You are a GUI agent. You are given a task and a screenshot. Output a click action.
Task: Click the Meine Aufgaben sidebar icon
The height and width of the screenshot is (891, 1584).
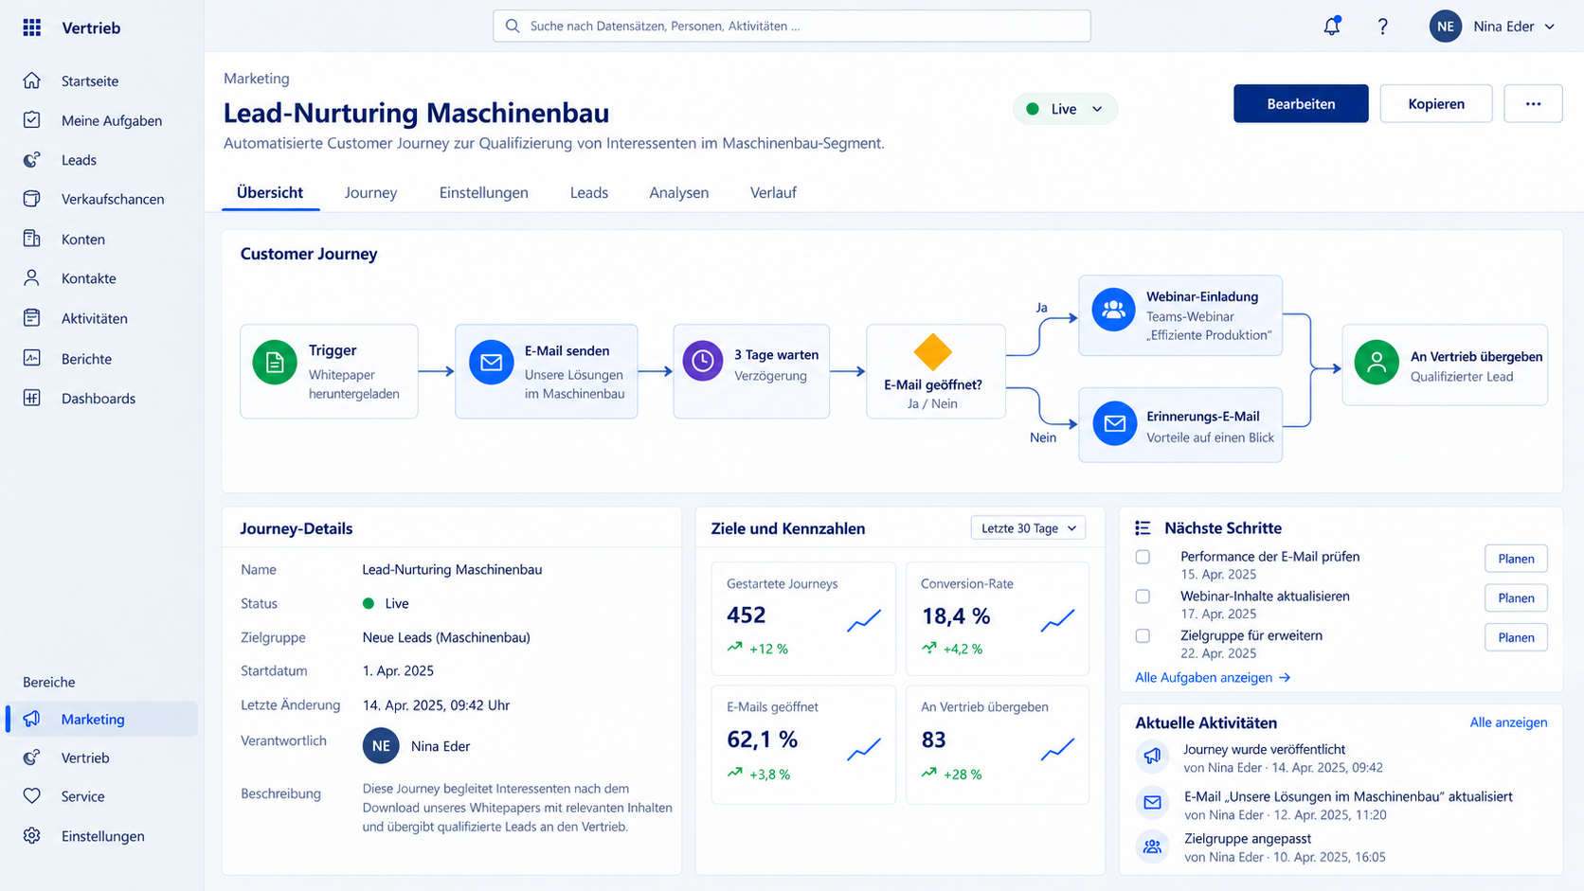click(x=32, y=120)
